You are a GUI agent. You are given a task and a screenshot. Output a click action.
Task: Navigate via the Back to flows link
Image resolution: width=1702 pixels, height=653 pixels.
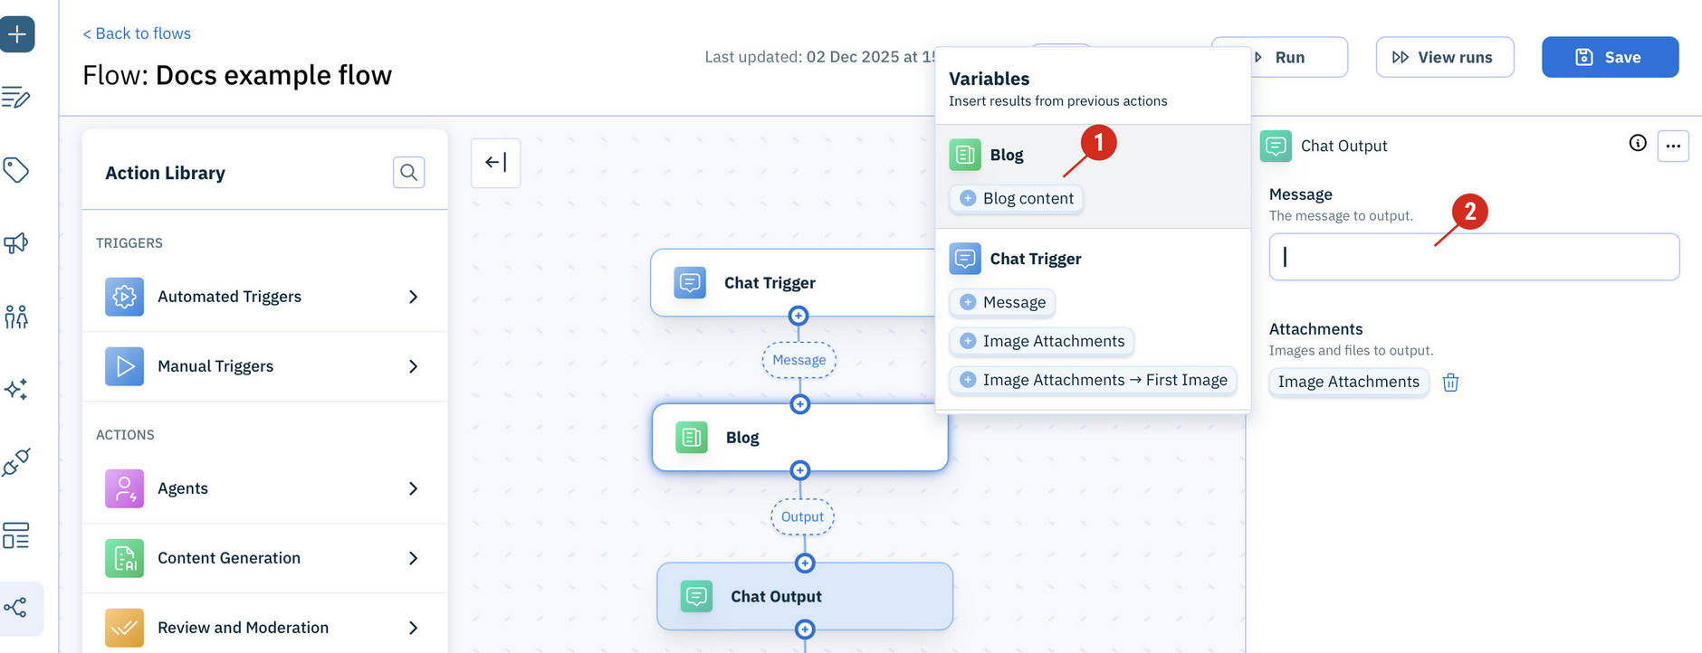point(136,33)
